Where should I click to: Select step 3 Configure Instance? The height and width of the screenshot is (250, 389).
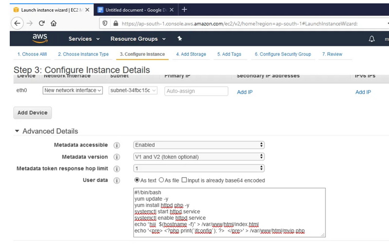(142, 54)
